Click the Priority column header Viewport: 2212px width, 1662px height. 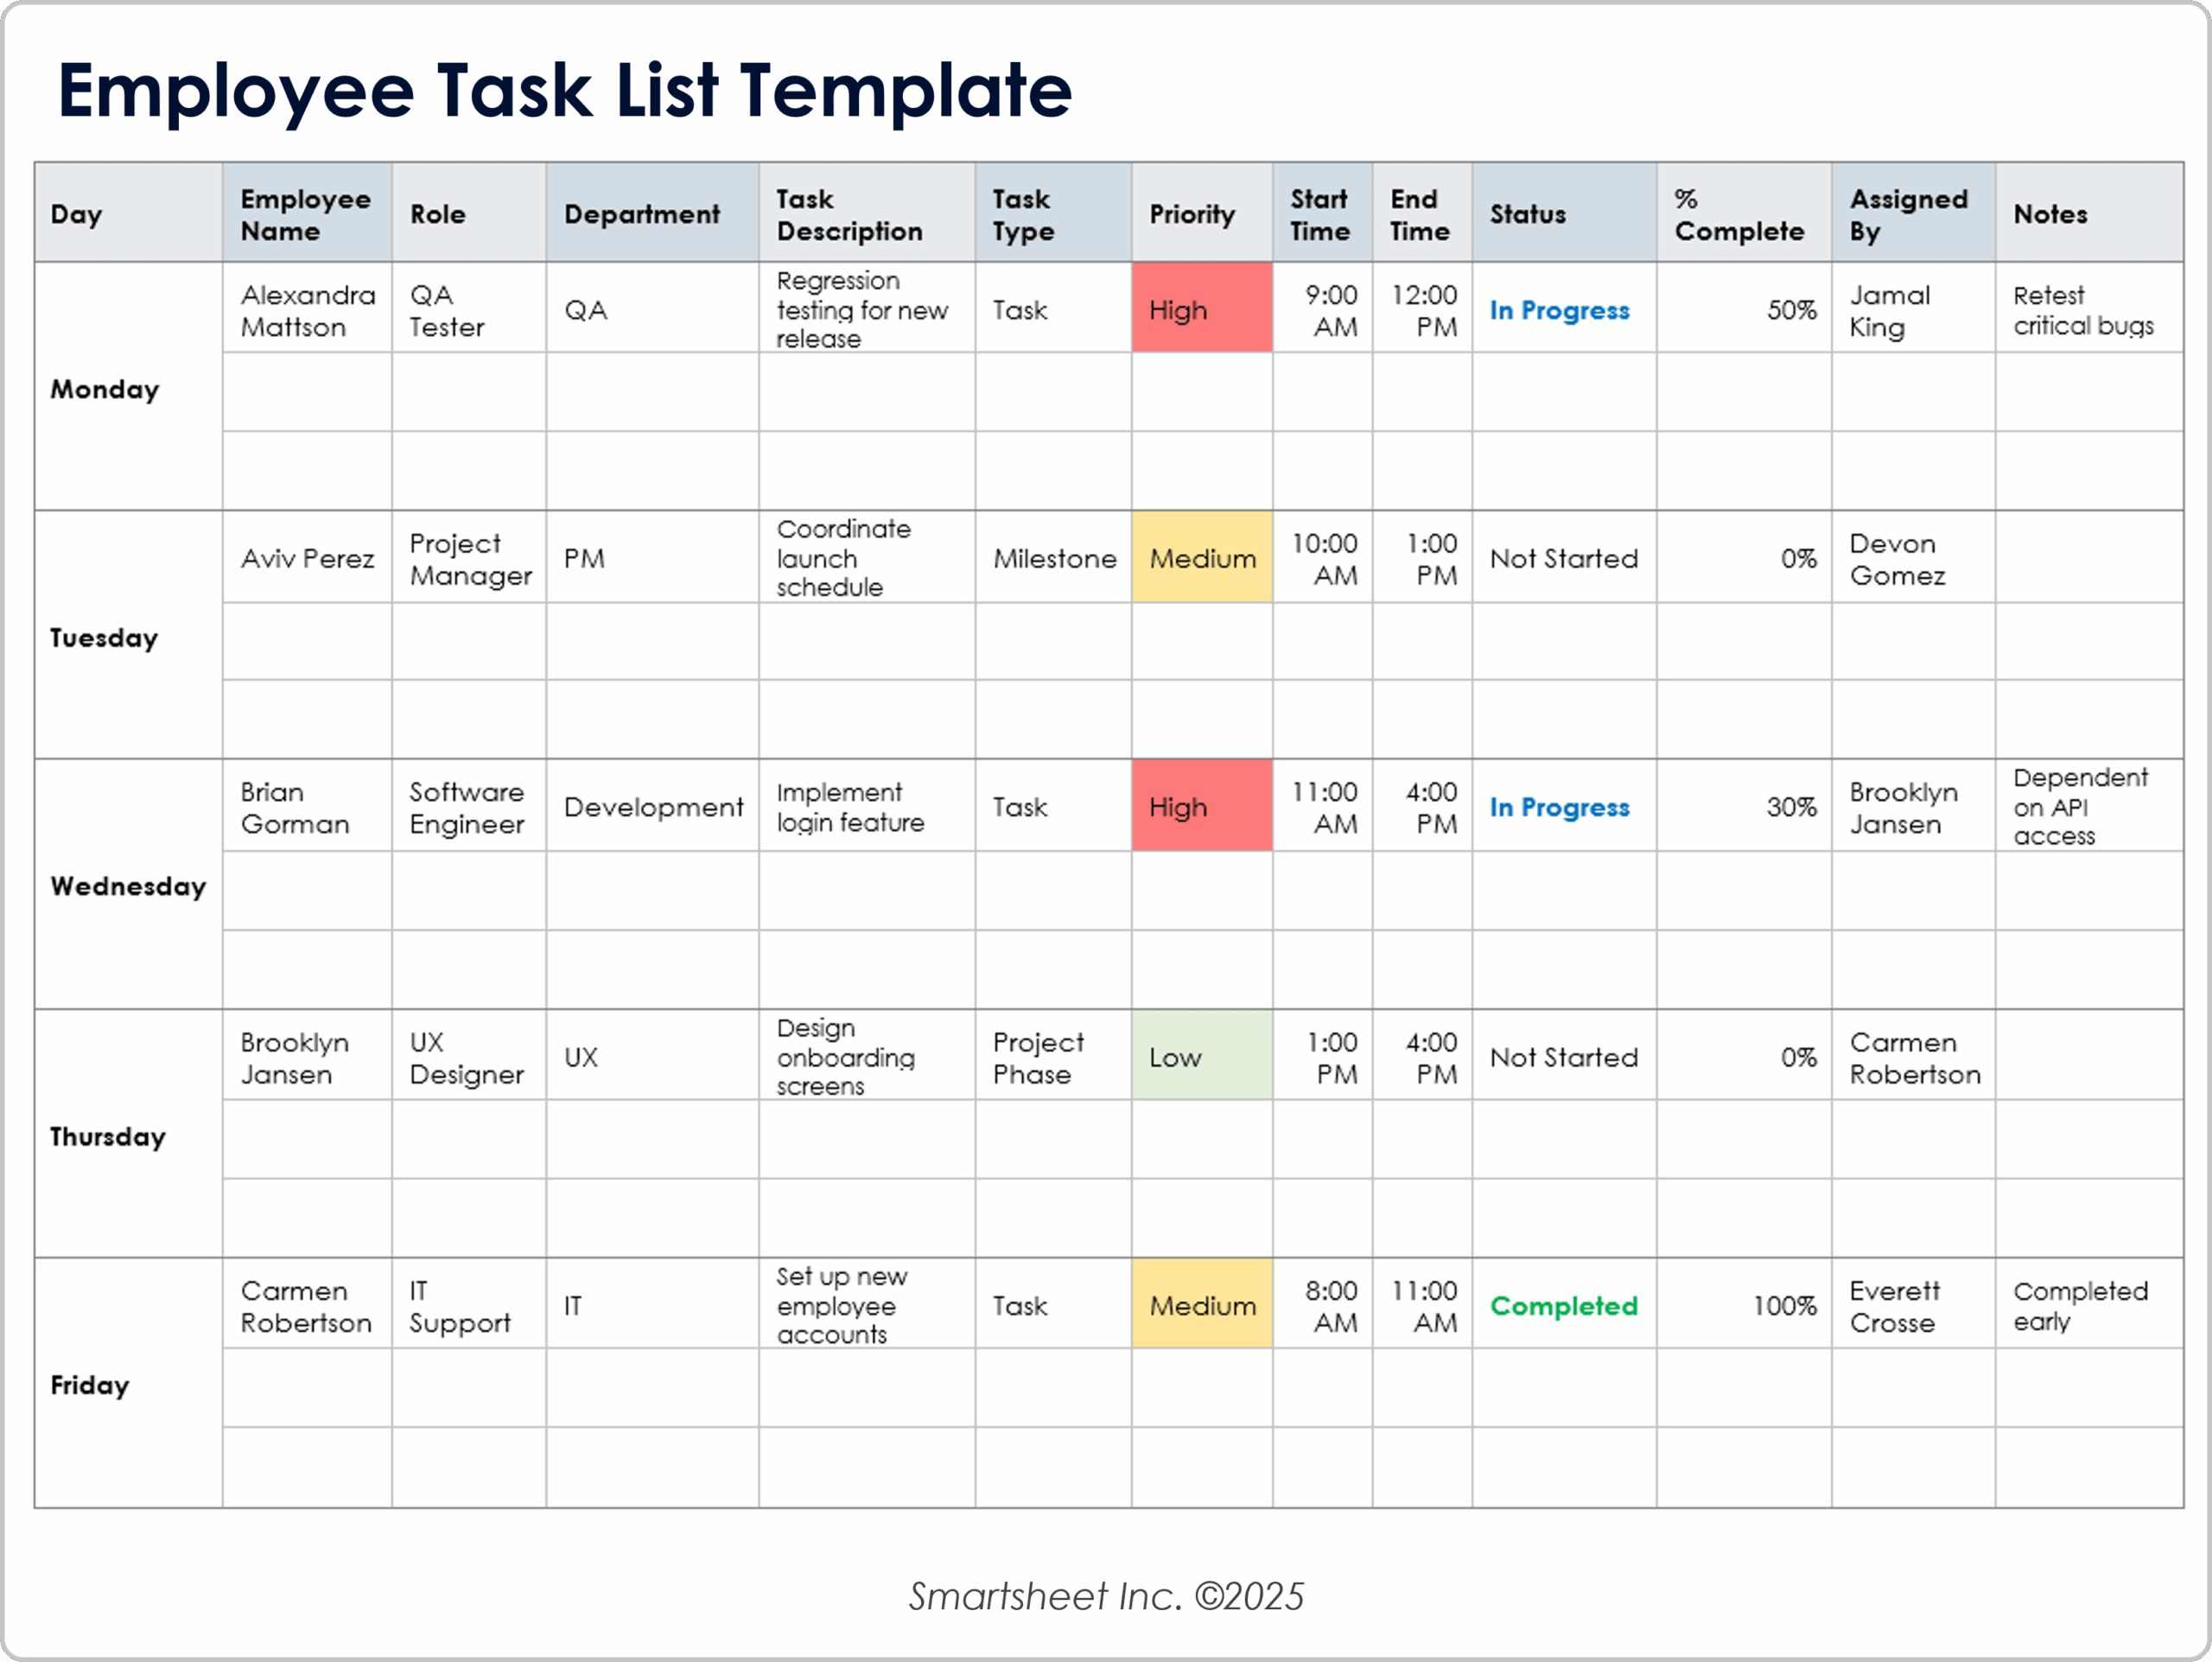tap(1192, 214)
